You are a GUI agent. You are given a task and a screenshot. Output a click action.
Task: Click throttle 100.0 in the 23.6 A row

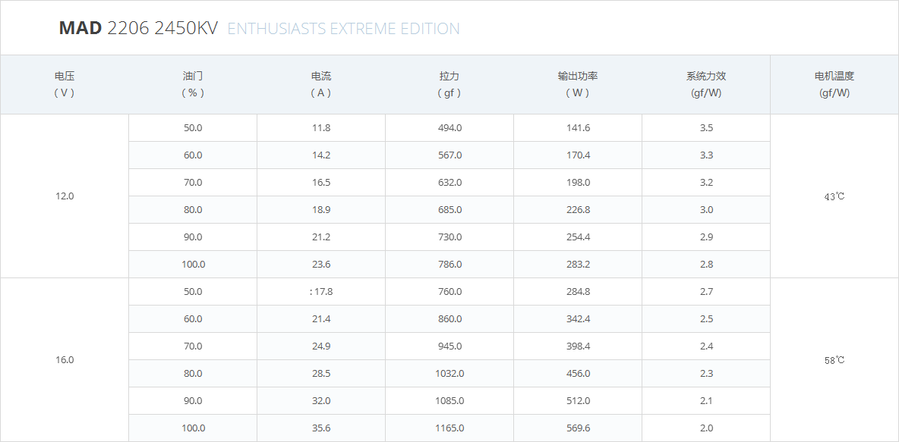tap(193, 264)
